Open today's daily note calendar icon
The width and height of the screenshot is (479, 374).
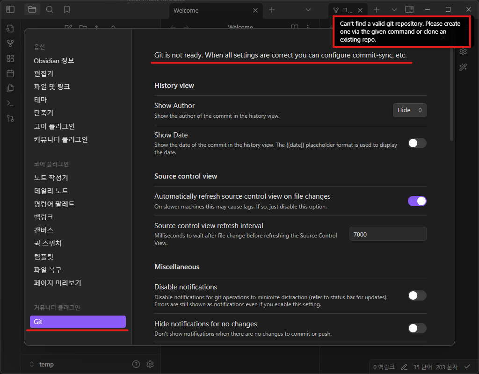point(10,73)
